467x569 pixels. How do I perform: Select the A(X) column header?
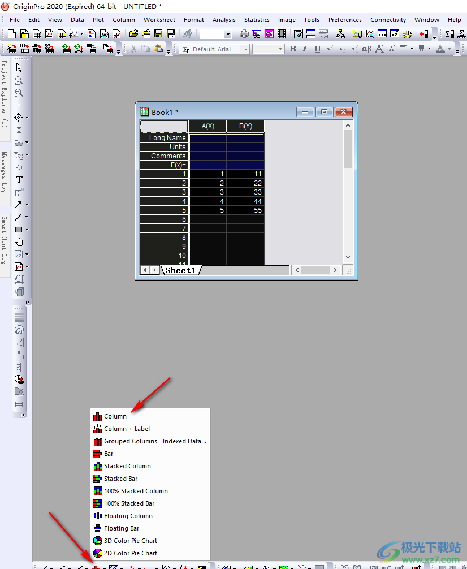pyautogui.click(x=208, y=126)
